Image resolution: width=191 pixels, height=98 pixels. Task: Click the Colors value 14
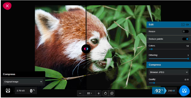188,46
